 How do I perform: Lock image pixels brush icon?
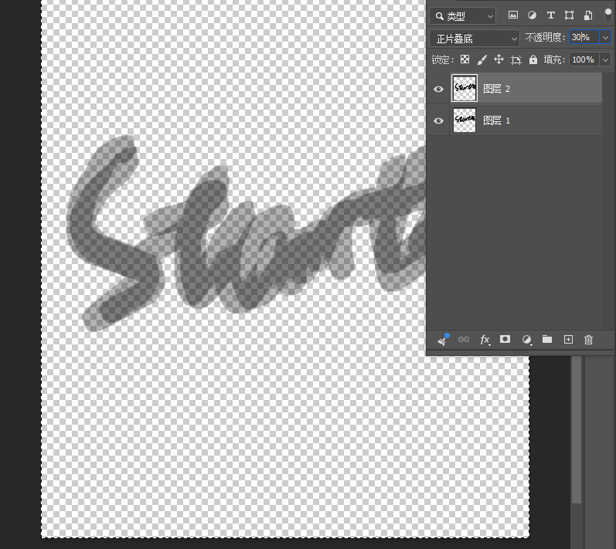click(482, 59)
